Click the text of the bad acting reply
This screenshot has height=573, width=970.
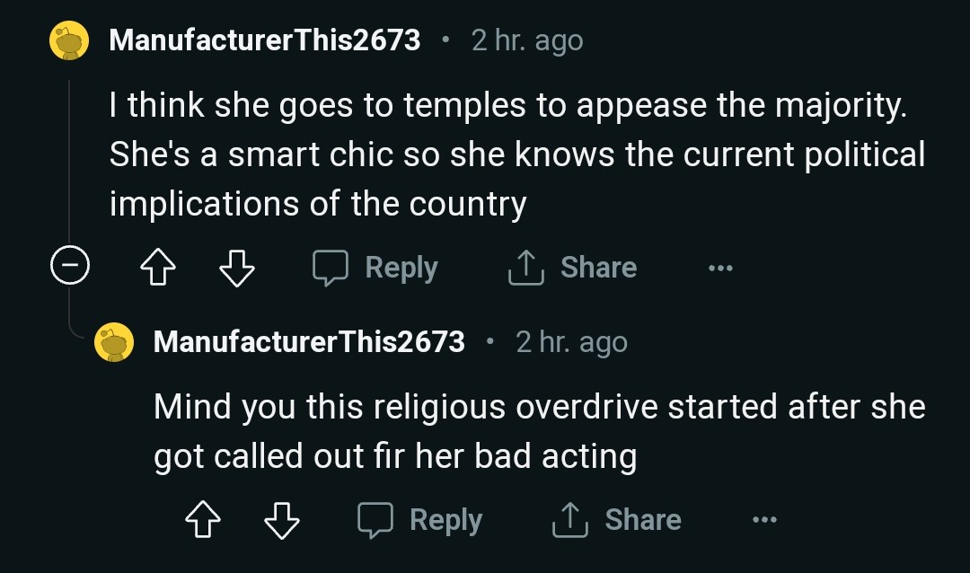(x=539, y=432)
